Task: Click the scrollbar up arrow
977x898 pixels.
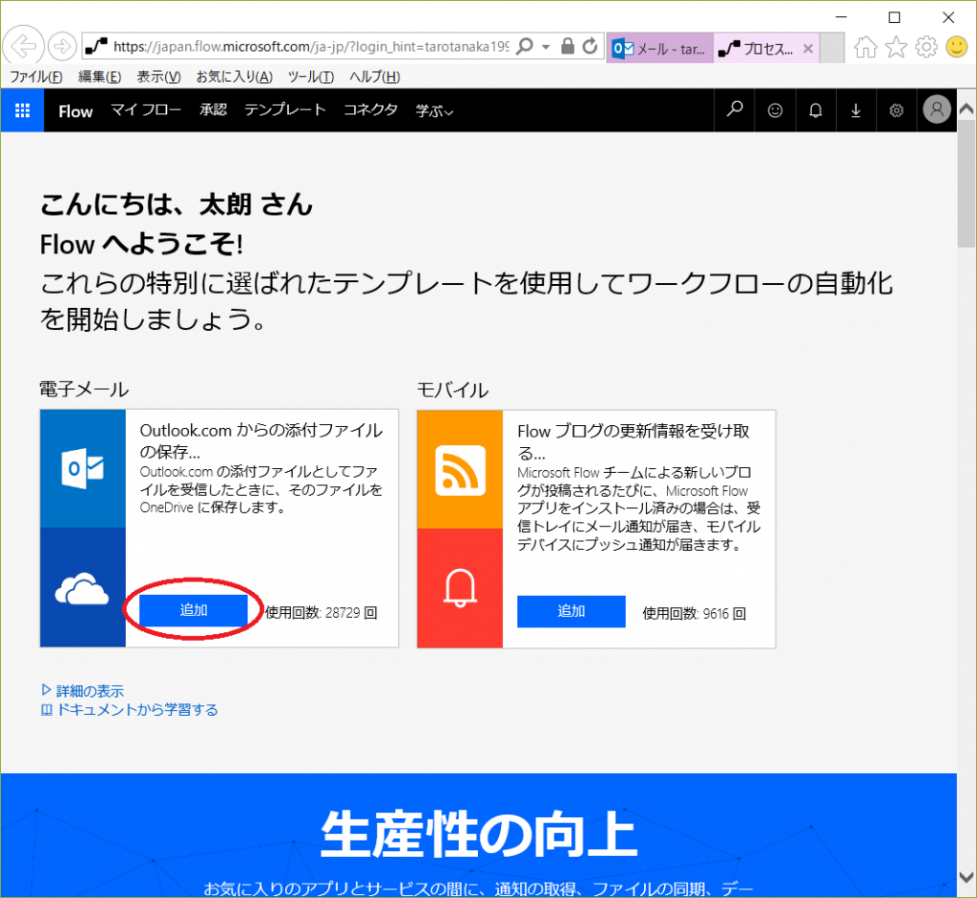Action: 967,109
